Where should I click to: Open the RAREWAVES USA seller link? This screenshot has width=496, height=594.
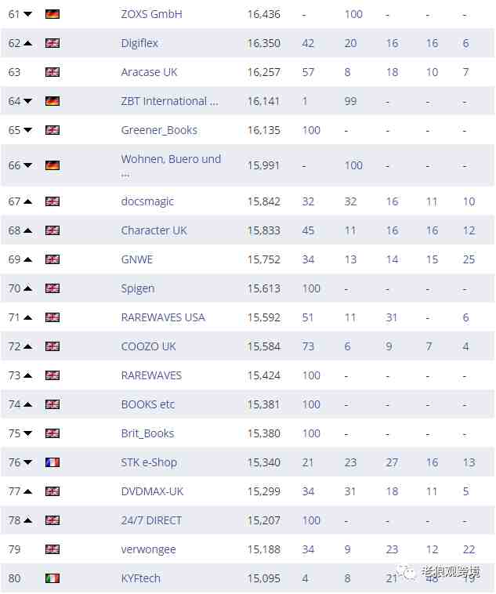tap(163, 317)
